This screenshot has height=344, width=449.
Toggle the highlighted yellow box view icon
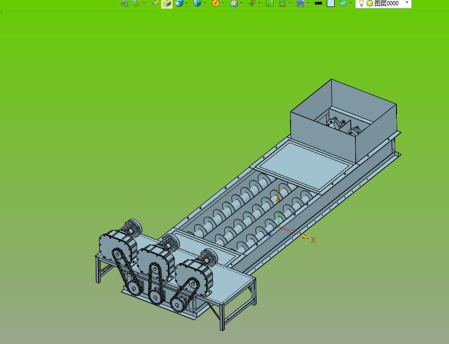(x=167, y=4)
